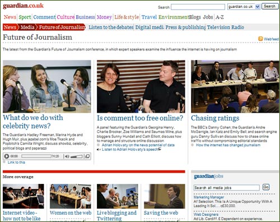
Task: Open Listen to the debates
Action: 111,27
